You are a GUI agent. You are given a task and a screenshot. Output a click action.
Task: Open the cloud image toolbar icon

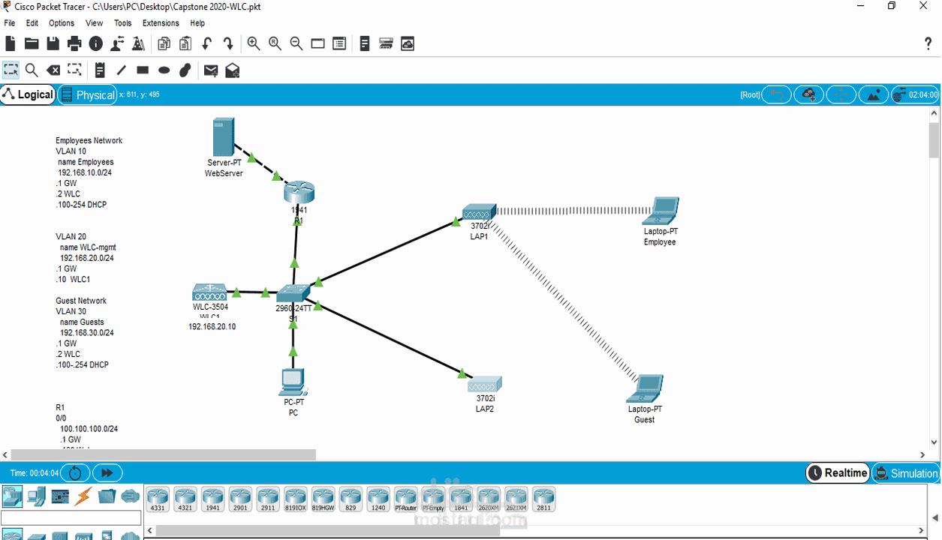(408, 43)
